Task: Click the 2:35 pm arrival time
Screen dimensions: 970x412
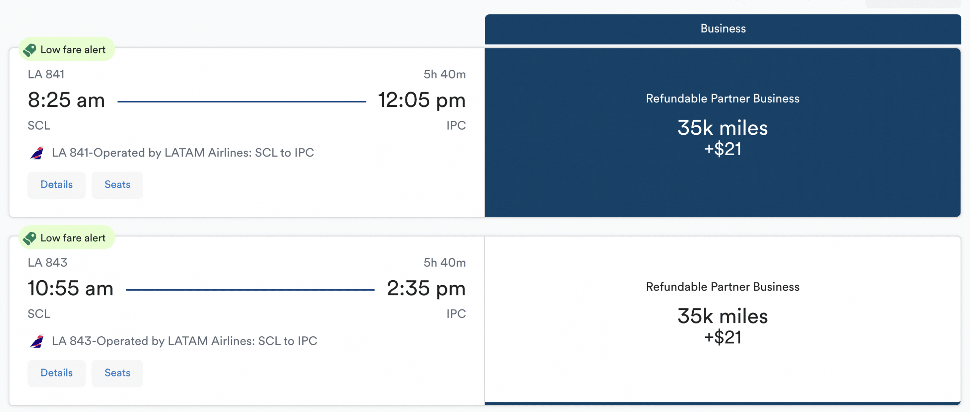Action: [x=426, y=289]
